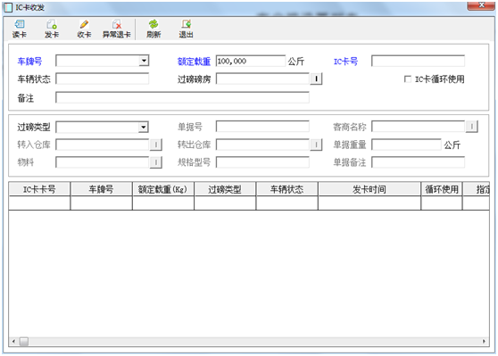Click the 读卡 (read card) toolbar icon
The image size is (498, 356).
click(x=20, y=24)
